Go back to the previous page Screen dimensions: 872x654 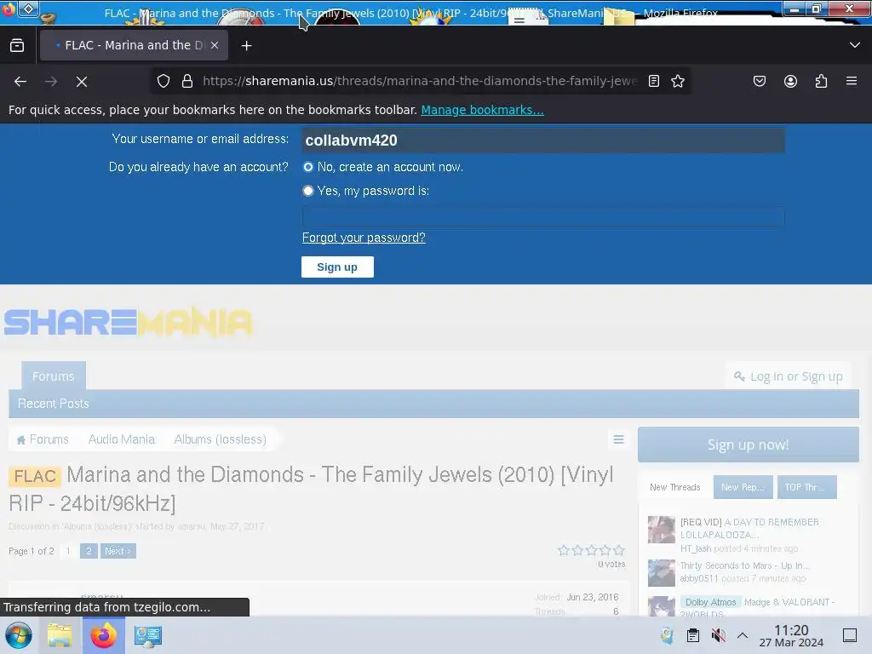point(20,81)
